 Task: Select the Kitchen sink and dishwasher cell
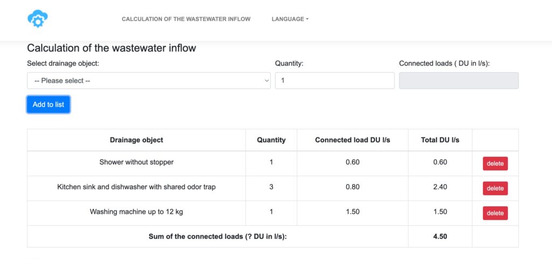(x=136, y=187)
